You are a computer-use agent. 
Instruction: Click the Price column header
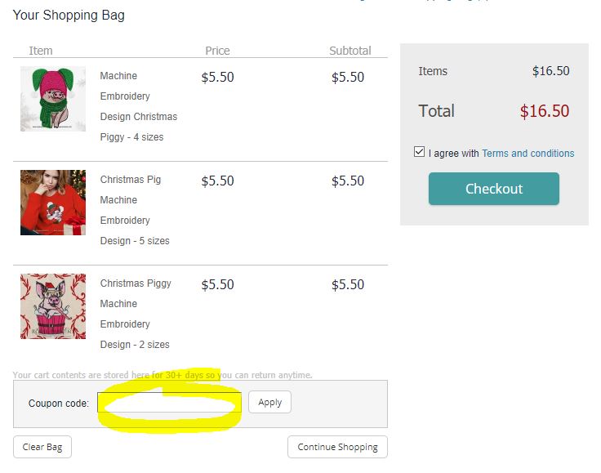(x=217, y=51)
